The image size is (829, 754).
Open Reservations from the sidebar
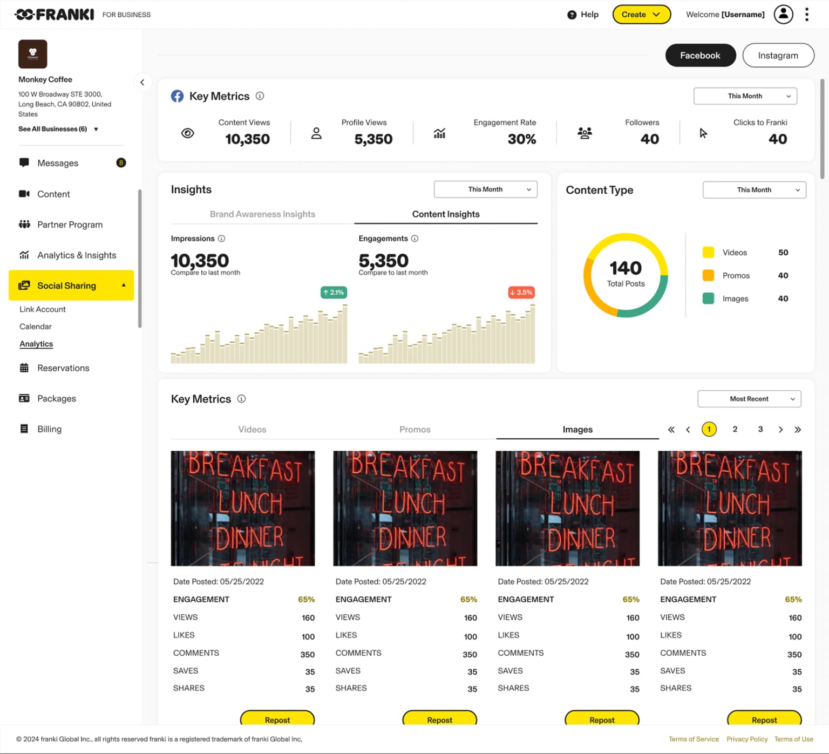tap(63, 368)
